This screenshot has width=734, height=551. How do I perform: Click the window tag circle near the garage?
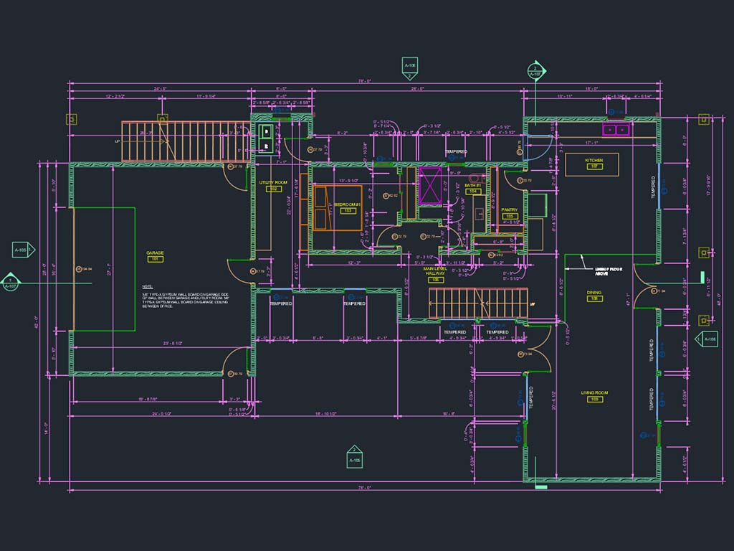click(79, 268)
